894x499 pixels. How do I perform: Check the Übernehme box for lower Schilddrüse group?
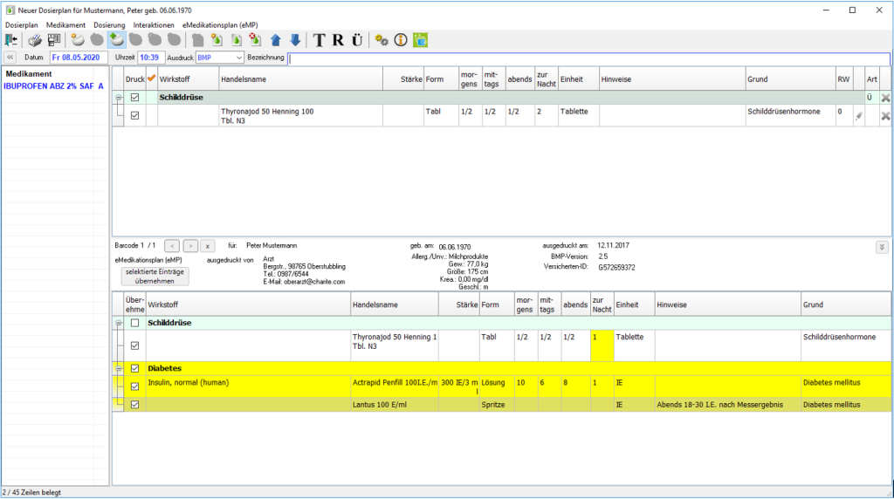(134, 323)
